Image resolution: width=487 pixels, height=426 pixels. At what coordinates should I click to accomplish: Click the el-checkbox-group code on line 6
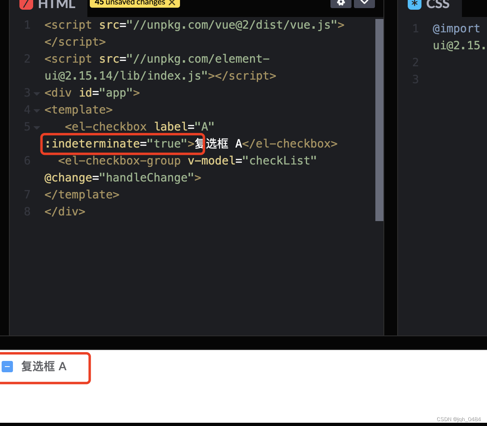pyautogui.click(x=119, y=160)
